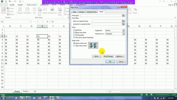The width and height of the screenshot is (177, 100).
Task: Enable Gridlines printing checkbox
Action: click(x=74, y=30)
